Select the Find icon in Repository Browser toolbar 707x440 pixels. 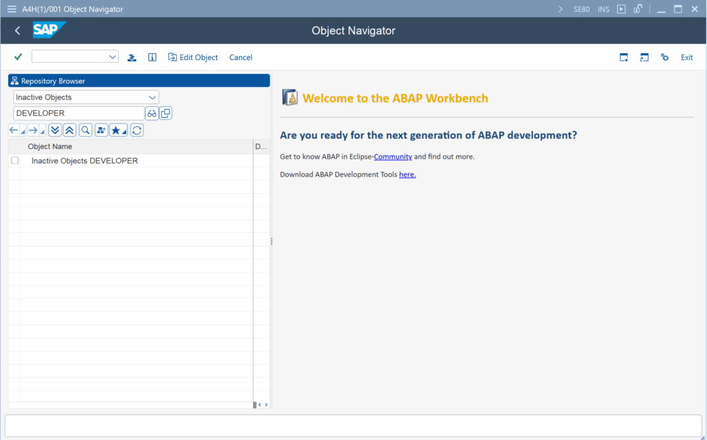coord(84,130)
